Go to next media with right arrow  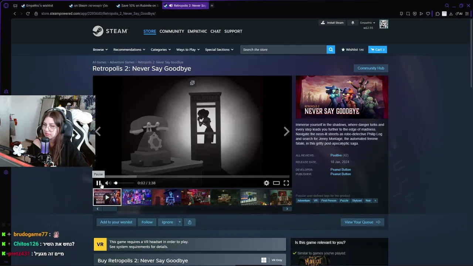click(x=286, y=132)
